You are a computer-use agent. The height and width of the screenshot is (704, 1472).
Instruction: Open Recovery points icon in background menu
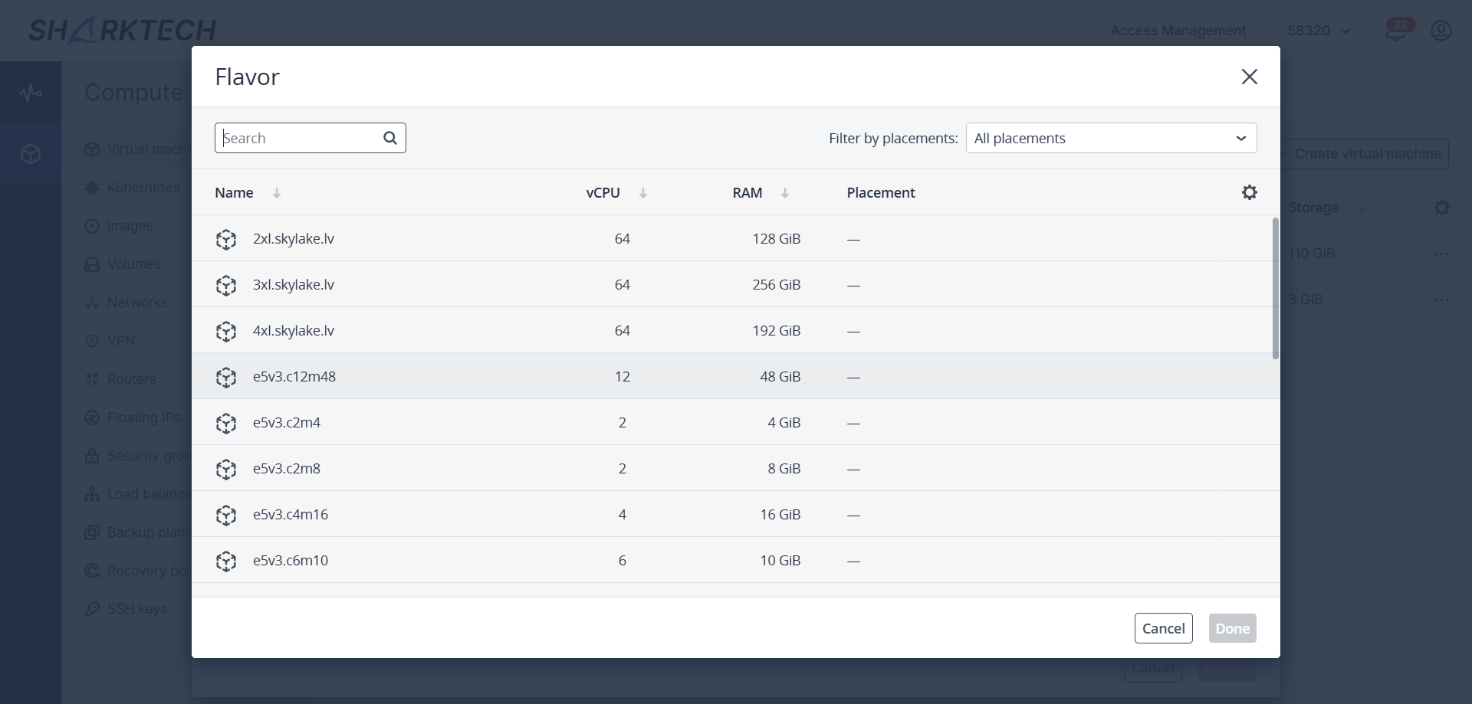pyautogui.click(x=92, y=571)
